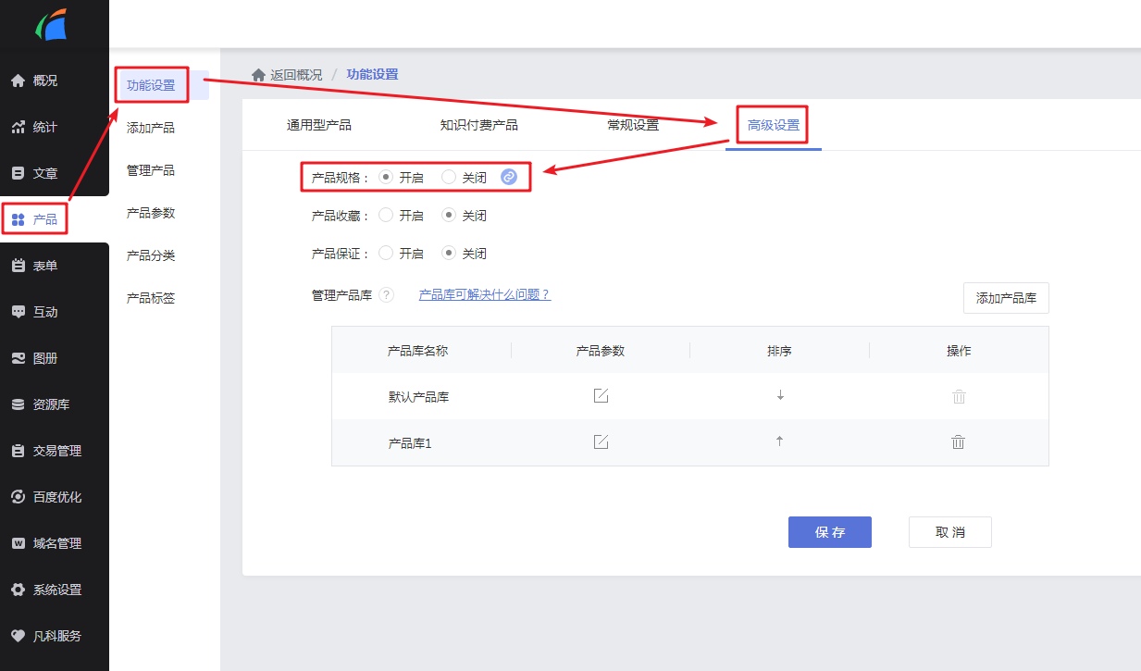1141x671 pixels.
Task: Switch to the 知识付费产品 tab
Action: point(479,125)
